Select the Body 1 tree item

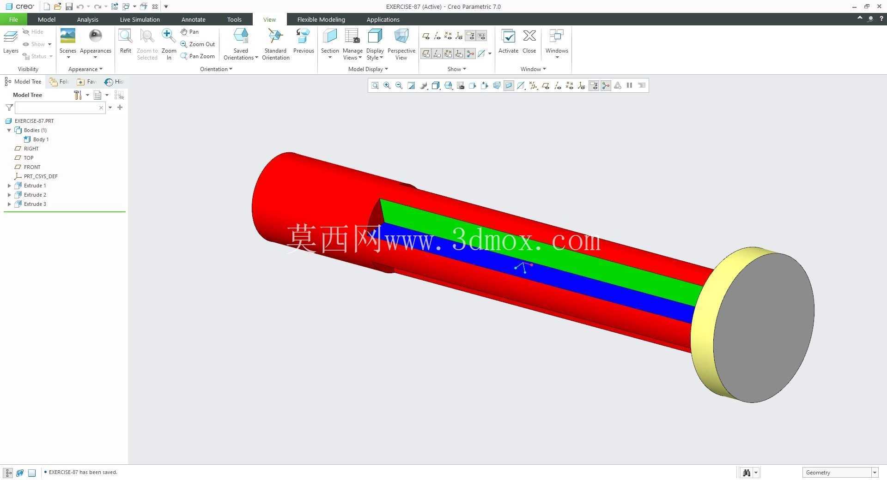[36, 139]
